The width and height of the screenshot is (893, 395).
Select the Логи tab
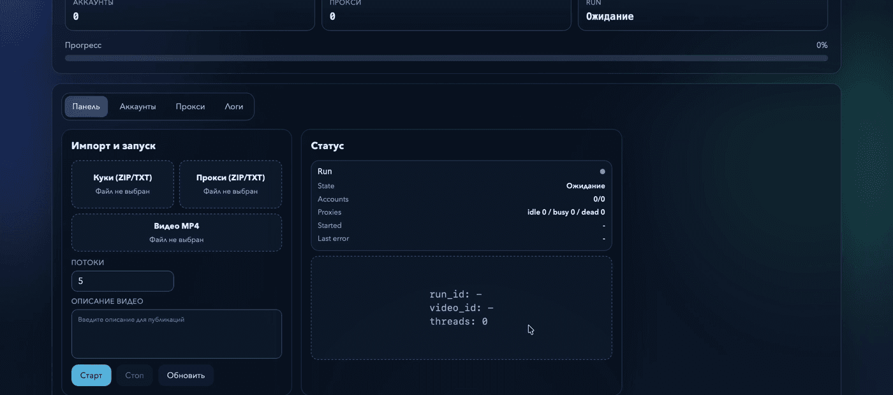[x=234, y=106]
